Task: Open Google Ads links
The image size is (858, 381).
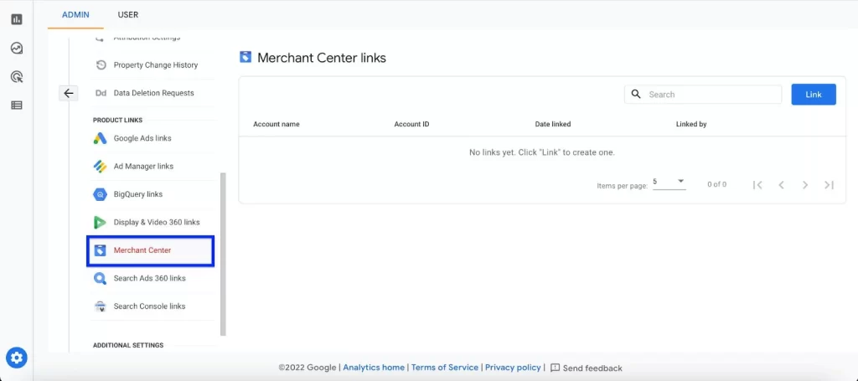Action: tap(142, 138)
